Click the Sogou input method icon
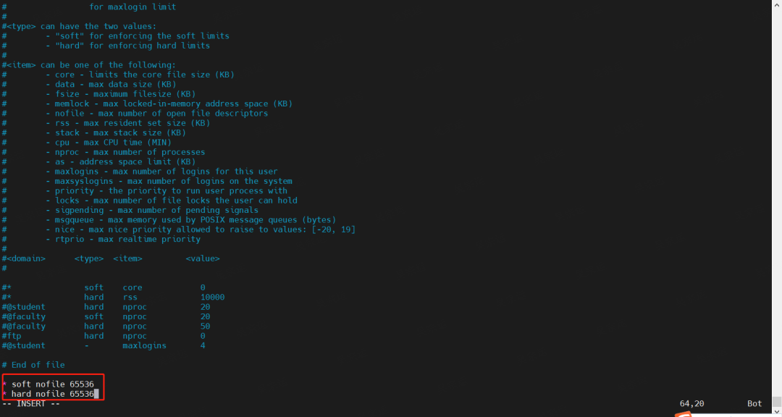 [684, 415]
